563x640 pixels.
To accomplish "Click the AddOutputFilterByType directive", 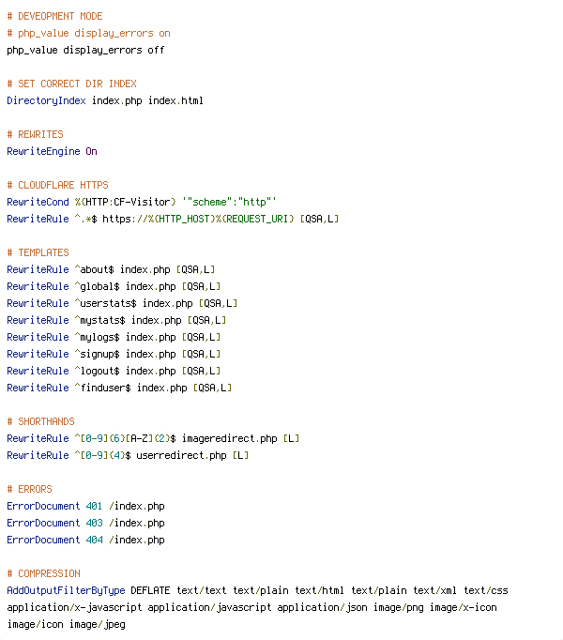I will click(66, 590).
